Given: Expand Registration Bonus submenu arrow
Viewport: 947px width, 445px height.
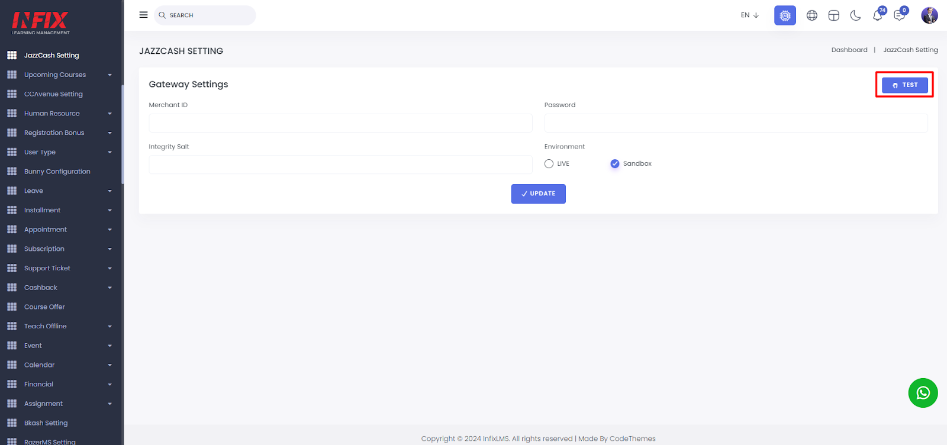Looking at the screenshot, I should click(x=109, y=133).
